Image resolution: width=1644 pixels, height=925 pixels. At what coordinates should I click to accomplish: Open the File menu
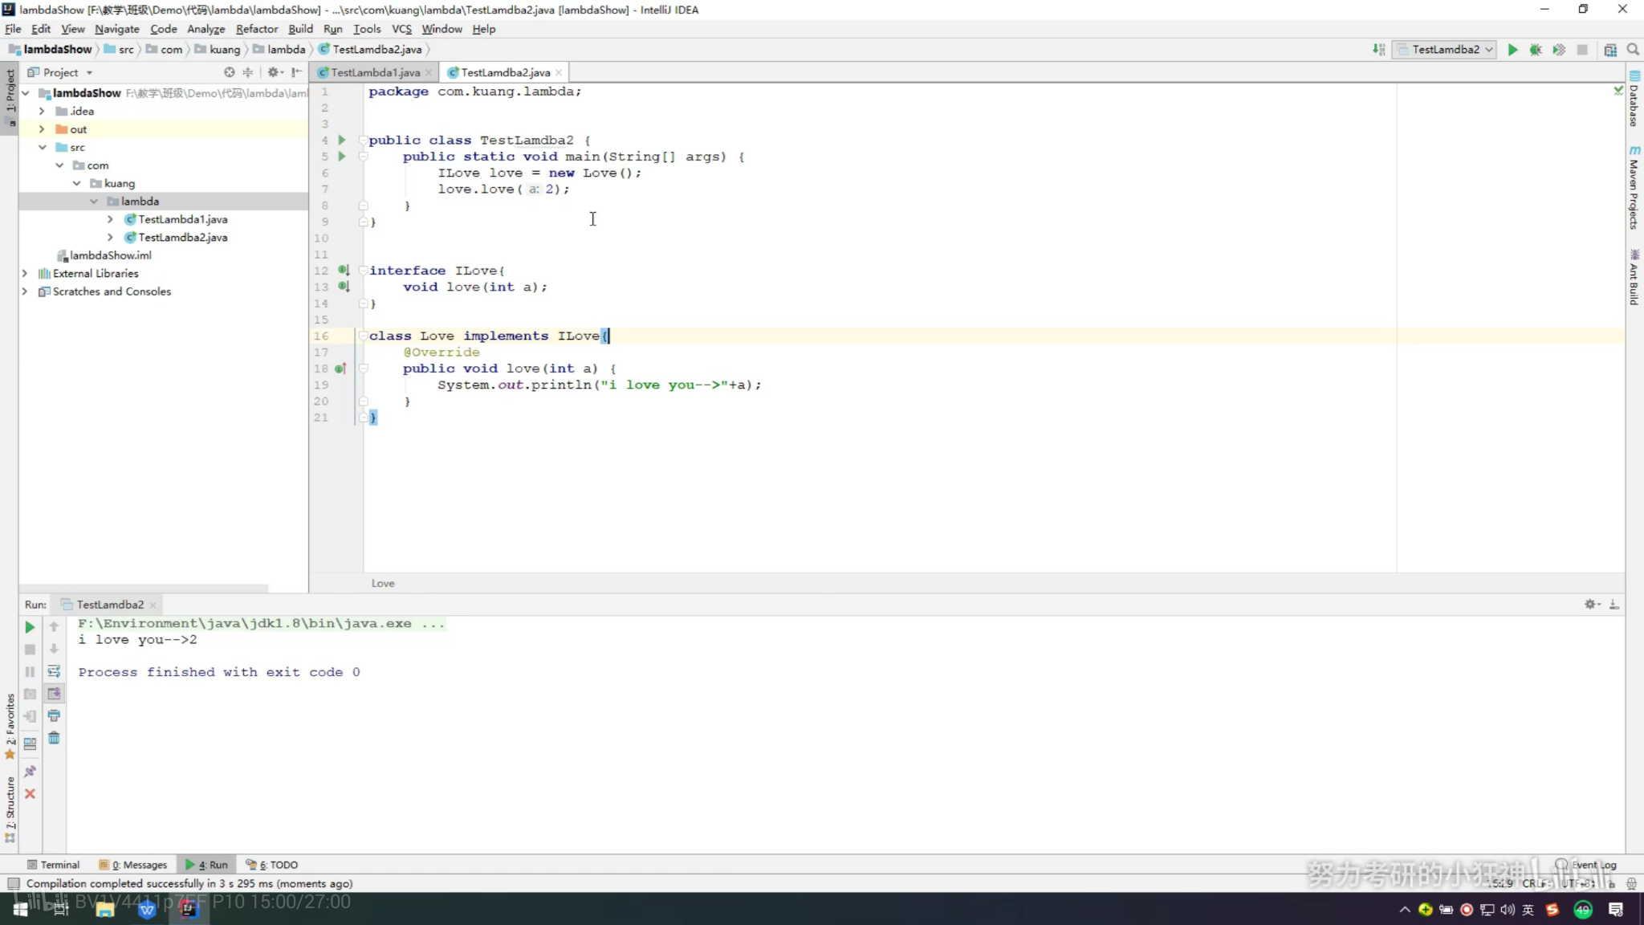pos(13,29)
